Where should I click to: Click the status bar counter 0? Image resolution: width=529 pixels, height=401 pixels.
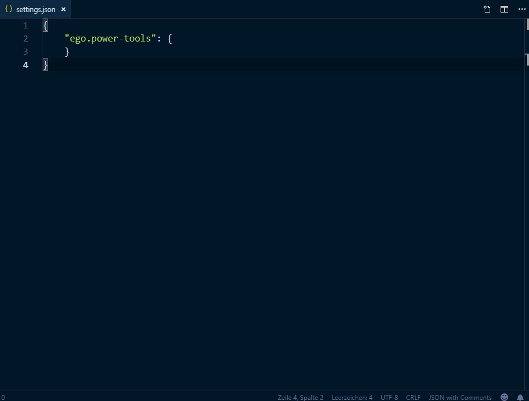[3, 398]
